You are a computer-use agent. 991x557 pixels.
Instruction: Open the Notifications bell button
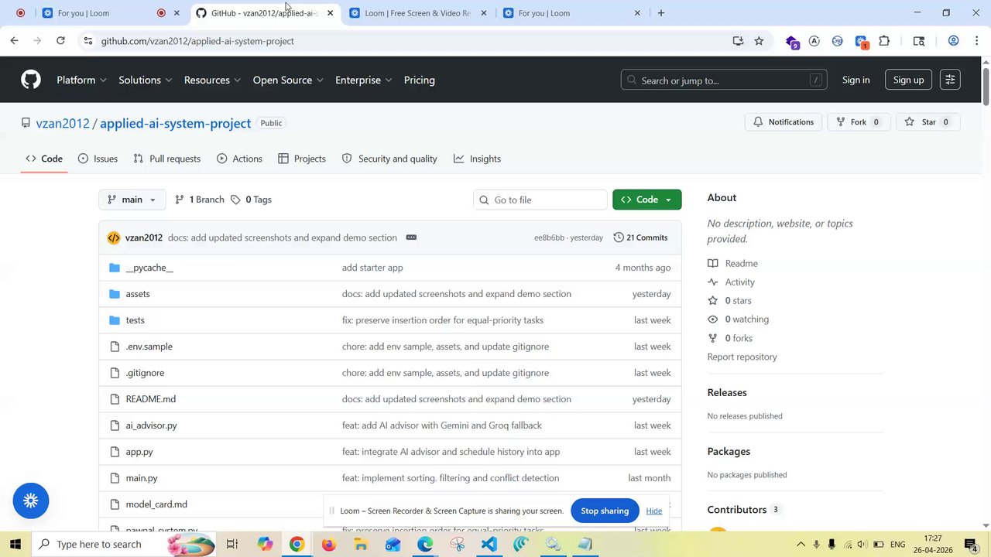tap(784, 122)
